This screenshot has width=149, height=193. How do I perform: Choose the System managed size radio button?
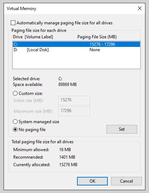pyautogui.click(x=15, y=122)
